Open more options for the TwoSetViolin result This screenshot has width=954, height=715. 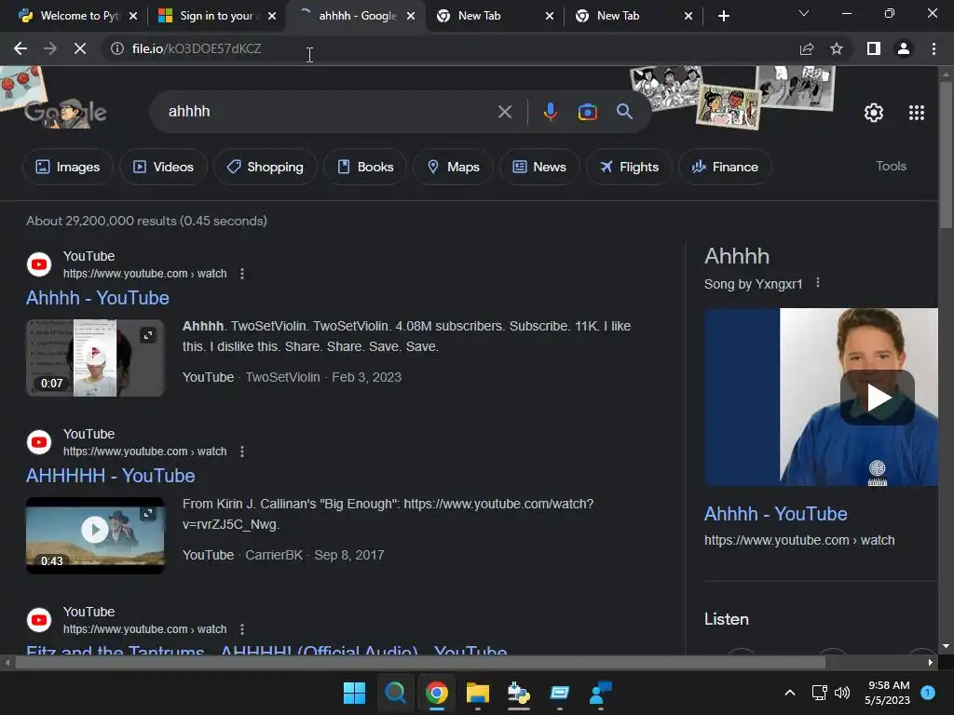[x=242, y=274]
